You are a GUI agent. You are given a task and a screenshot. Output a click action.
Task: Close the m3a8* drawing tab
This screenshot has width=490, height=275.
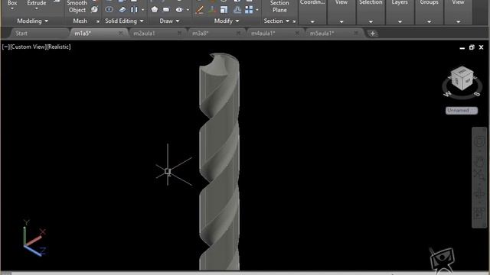[238, 33]
